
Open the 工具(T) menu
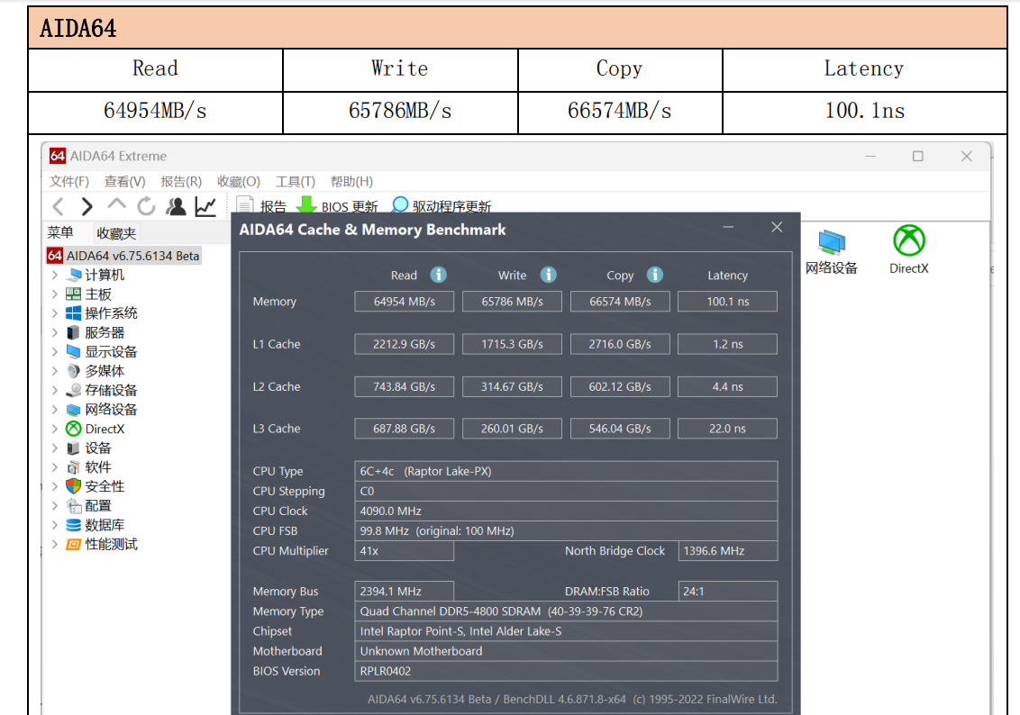(295, 181)
